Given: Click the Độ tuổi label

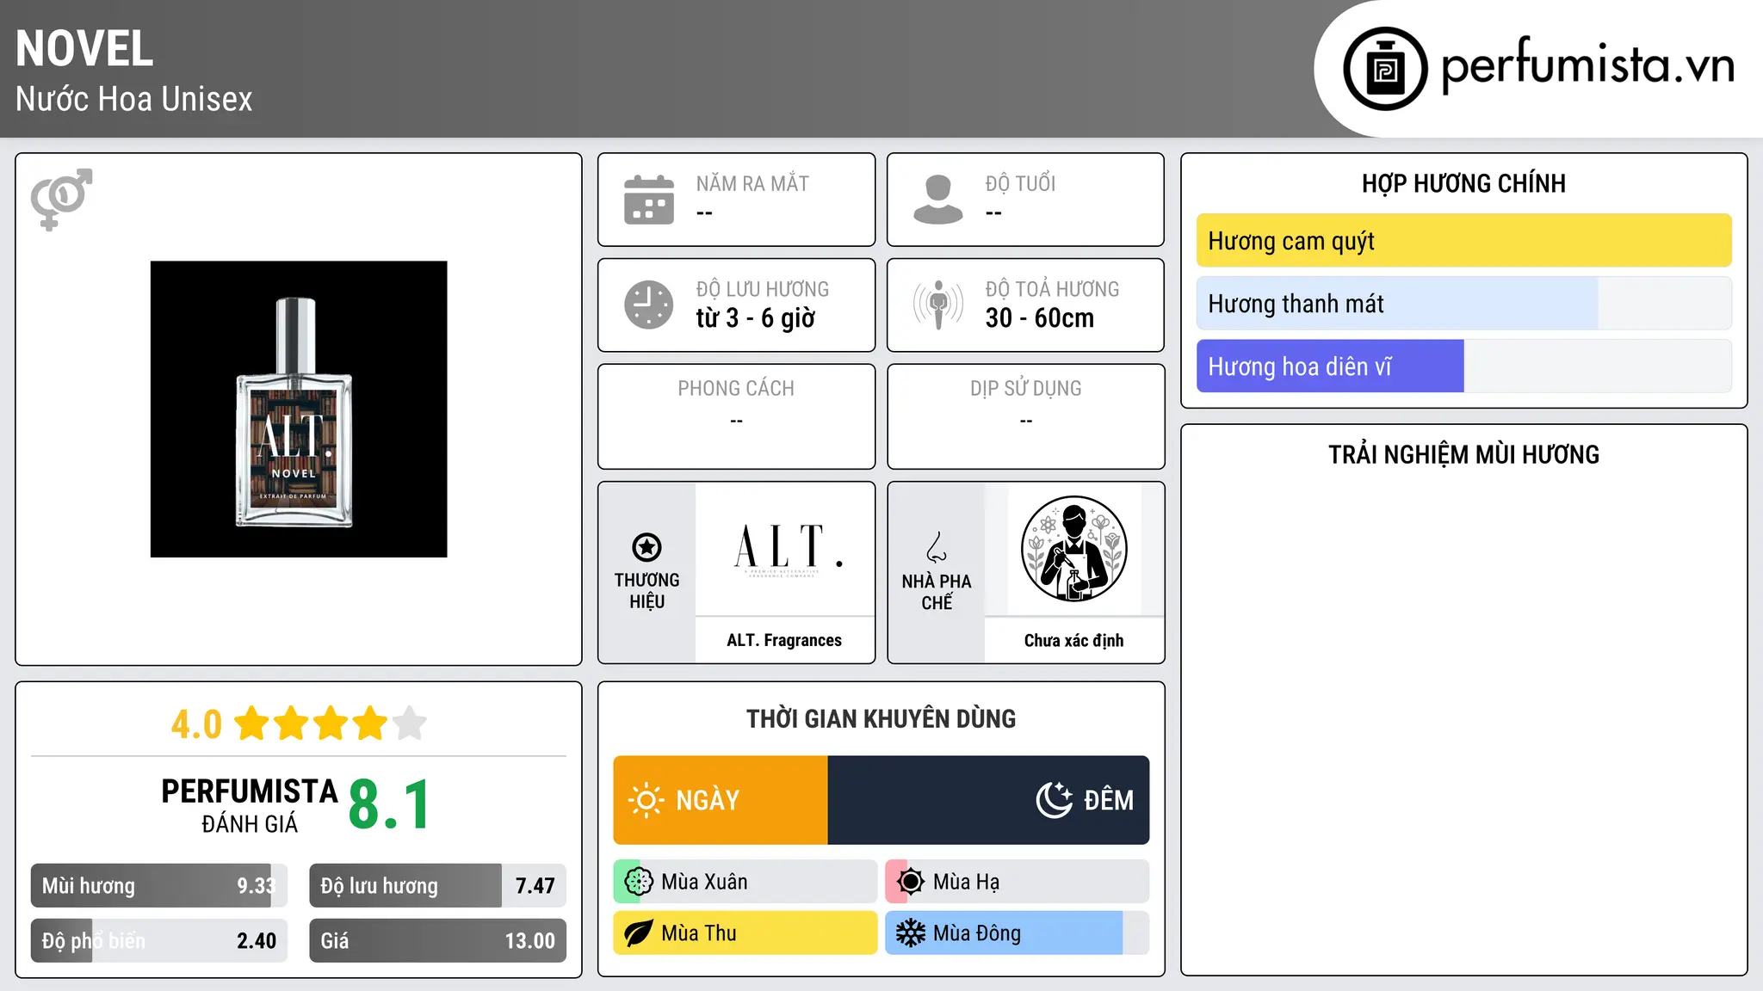Looking at the screenshot, I should [1021, 183].
